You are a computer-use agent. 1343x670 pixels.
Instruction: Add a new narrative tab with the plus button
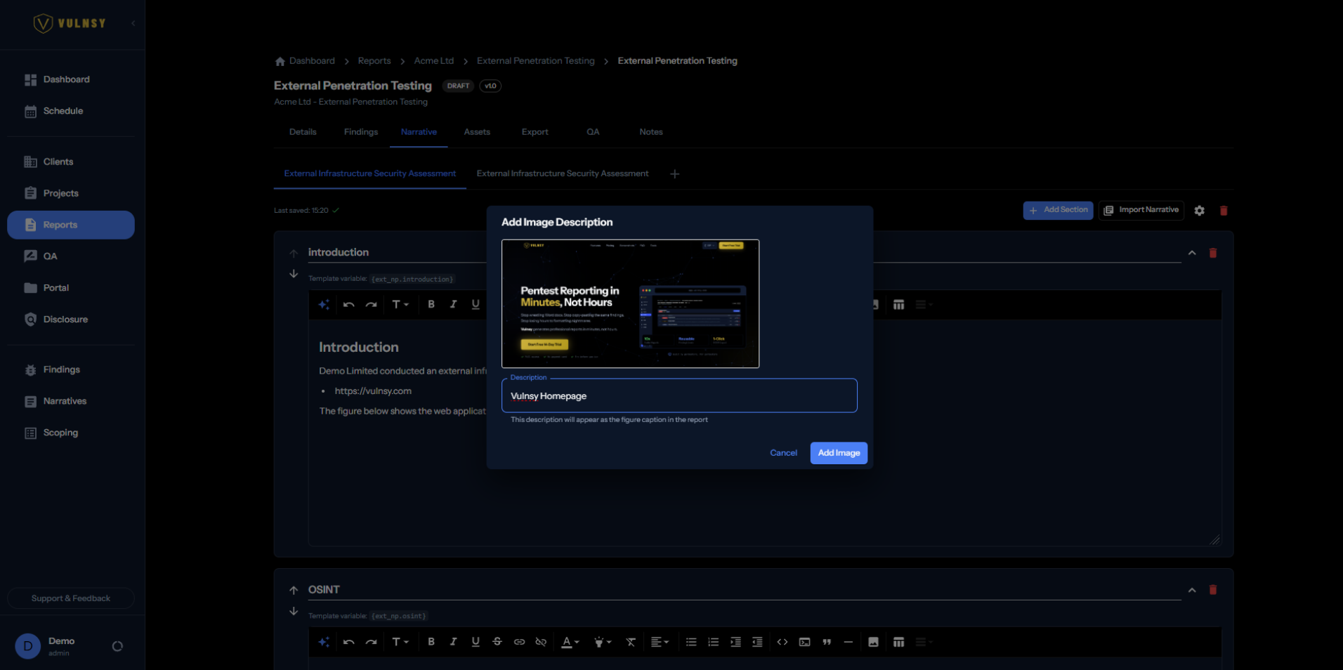[x=674, y=174]
